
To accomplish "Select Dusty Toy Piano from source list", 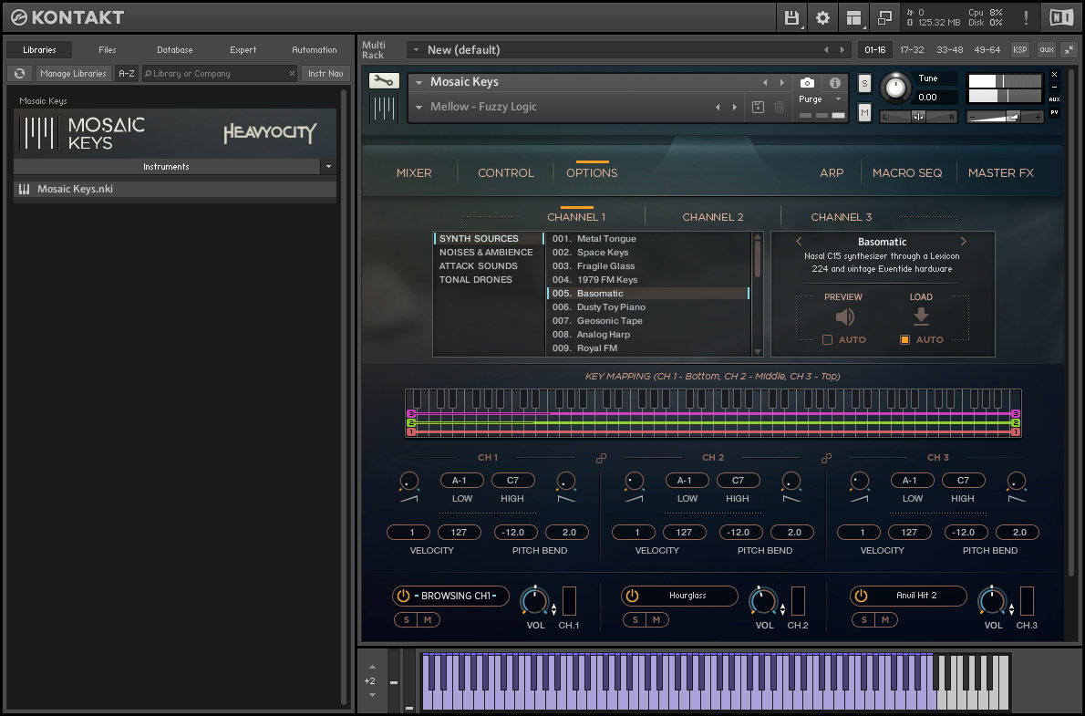I will click(x=610, y=307).
